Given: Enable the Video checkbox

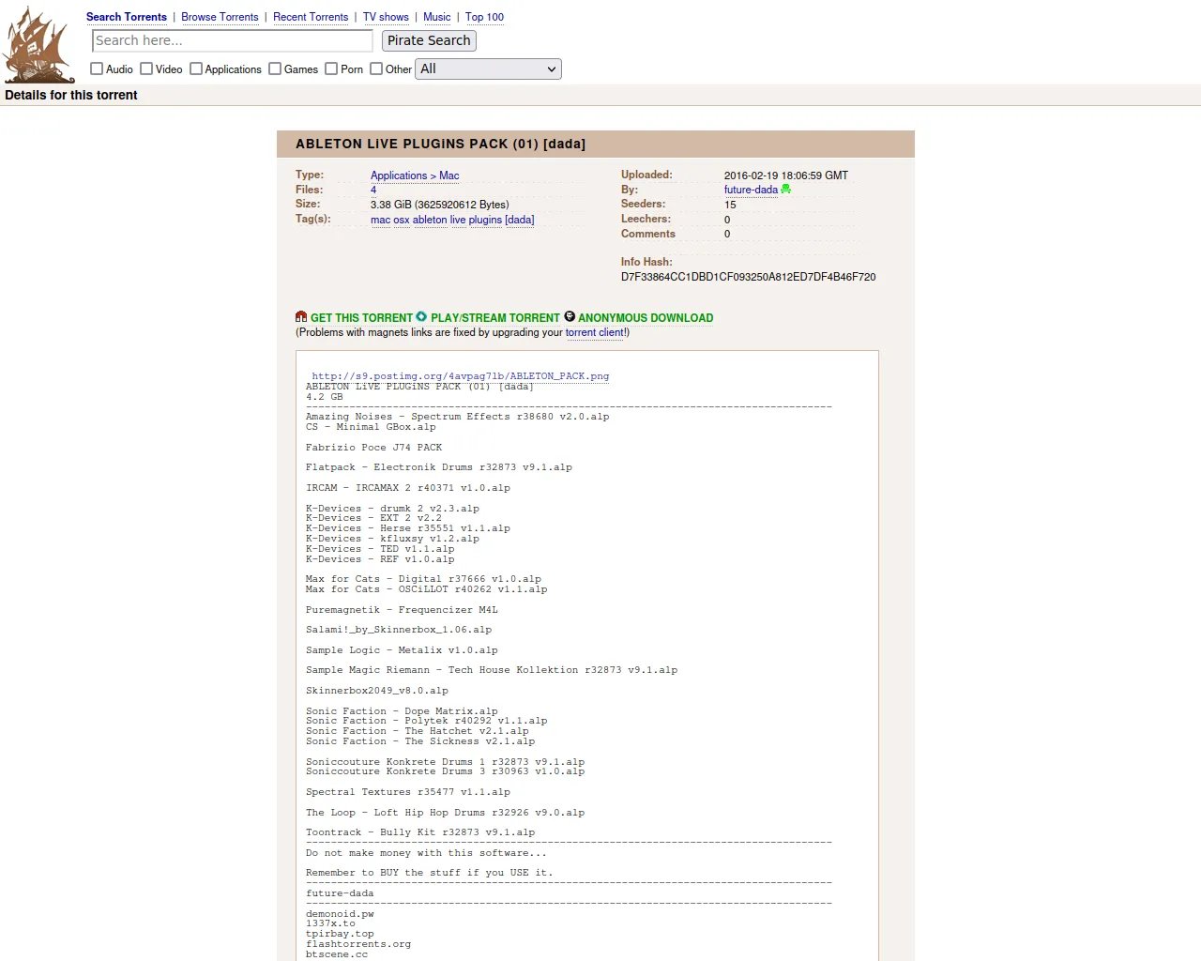Looking at the screenshot, I should (x=146, y=69).
